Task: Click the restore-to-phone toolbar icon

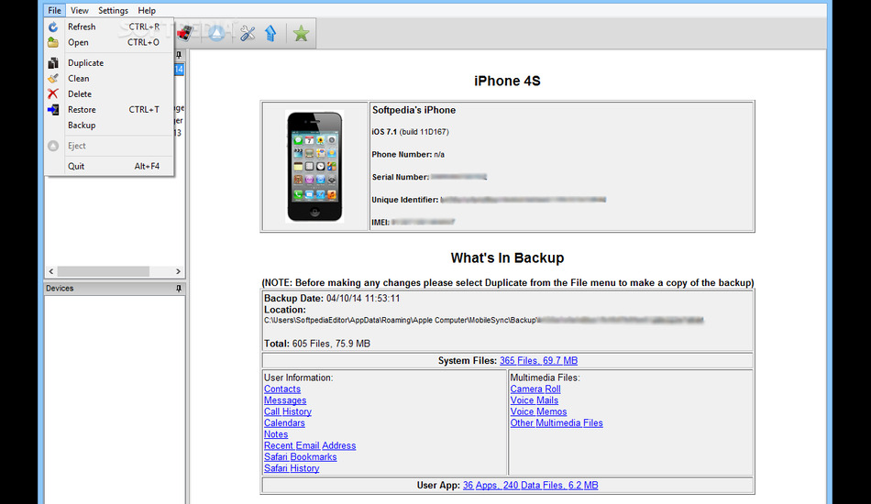Action: point(185,33)
